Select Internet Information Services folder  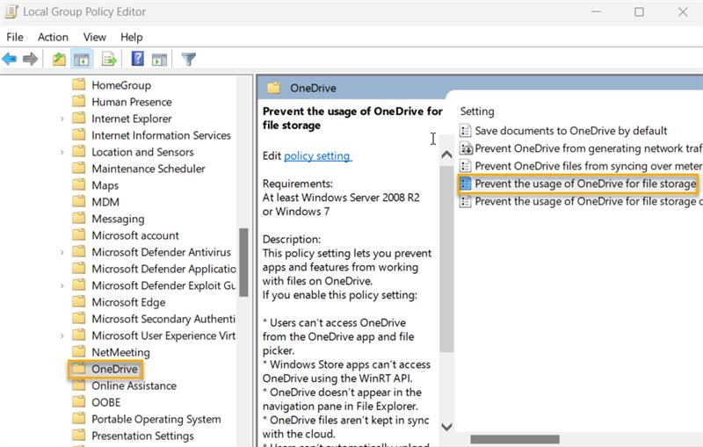(x=161, y=135)
